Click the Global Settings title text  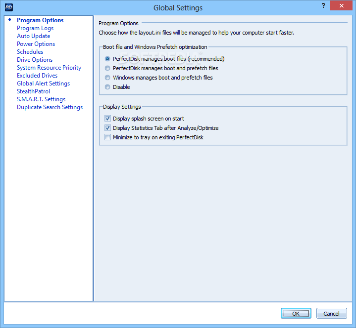coord(178,8)
